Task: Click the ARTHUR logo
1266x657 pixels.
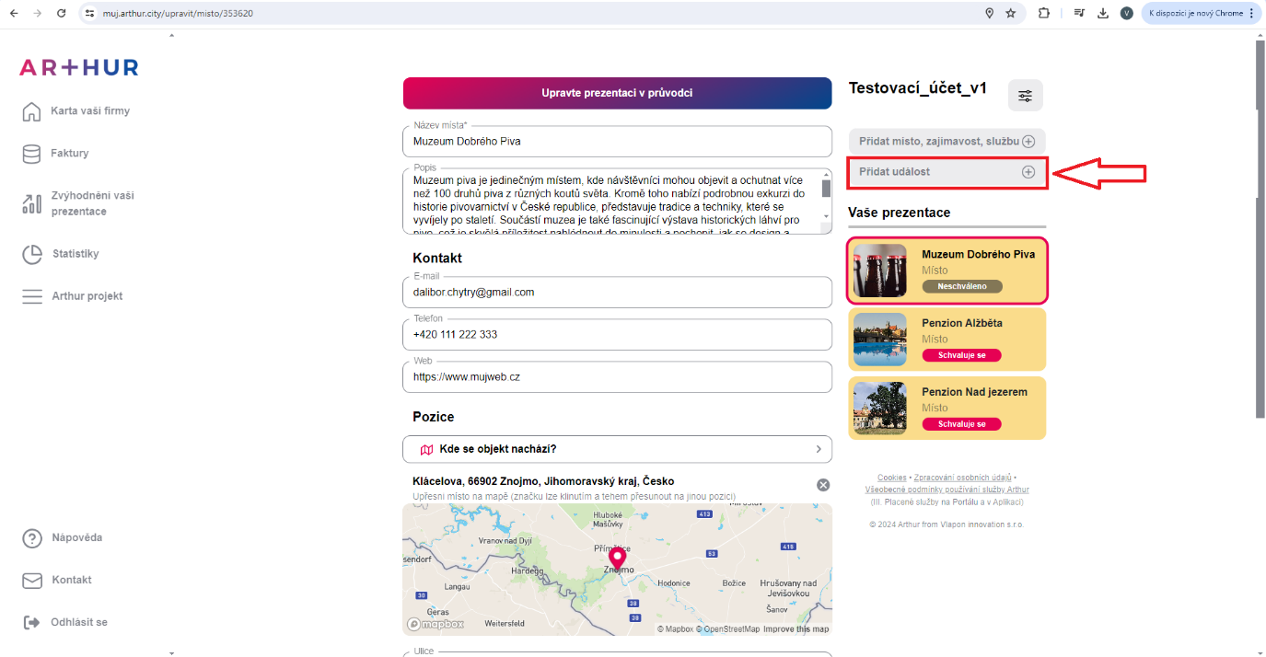Action: (79, 67)
